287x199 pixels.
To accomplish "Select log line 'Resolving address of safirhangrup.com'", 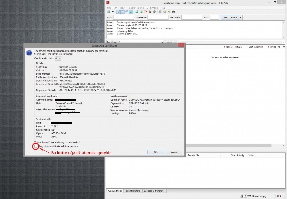I will [x=136, y=22].
